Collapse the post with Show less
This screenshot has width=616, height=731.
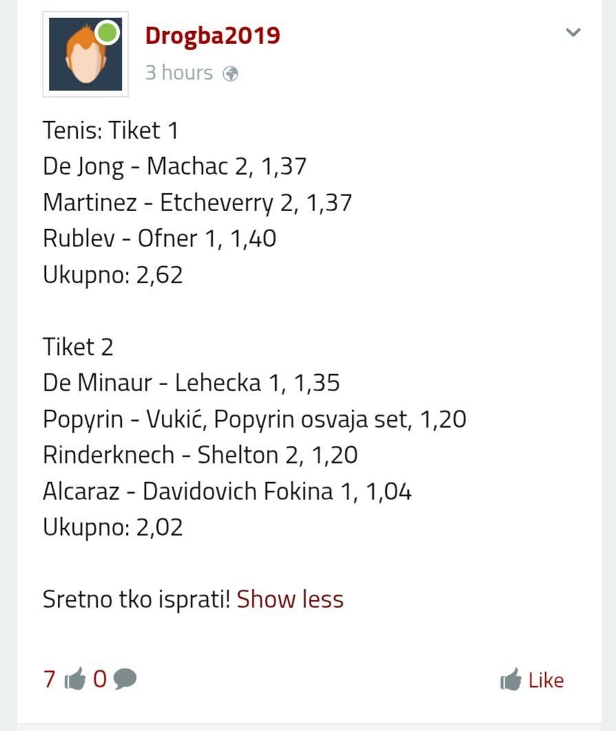pos(290,599)
